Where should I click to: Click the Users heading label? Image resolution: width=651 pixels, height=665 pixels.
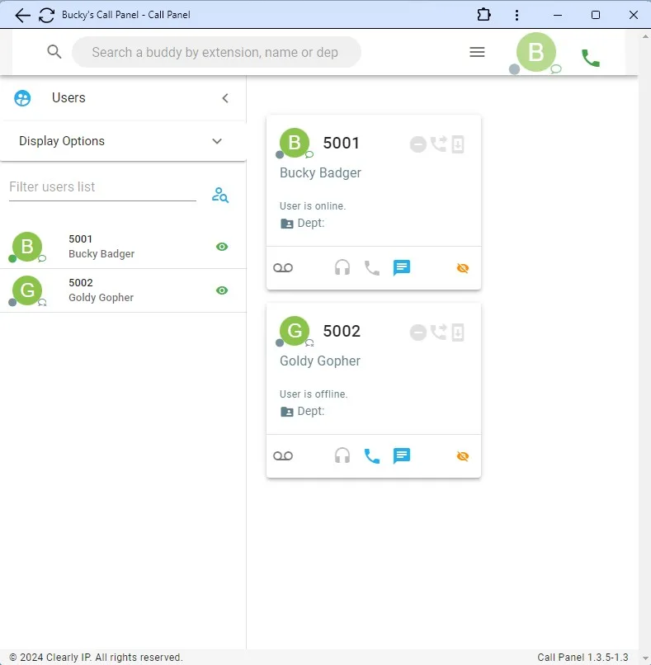(68, 97)
